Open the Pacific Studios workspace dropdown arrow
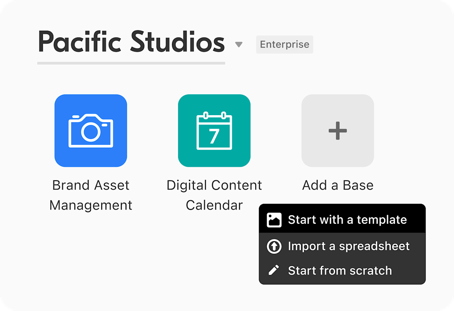This screenshot has height=311, width=454. pyautogui.click(x=239, y=44)
